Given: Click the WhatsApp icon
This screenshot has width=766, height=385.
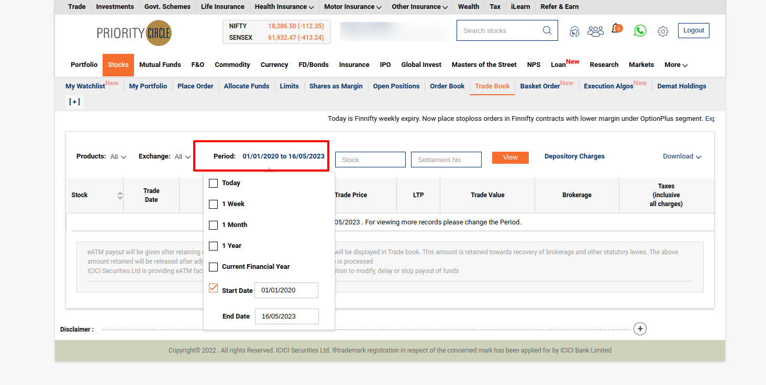Looking at the screenshot, I should pyautogui.click(x=640, y=31).
